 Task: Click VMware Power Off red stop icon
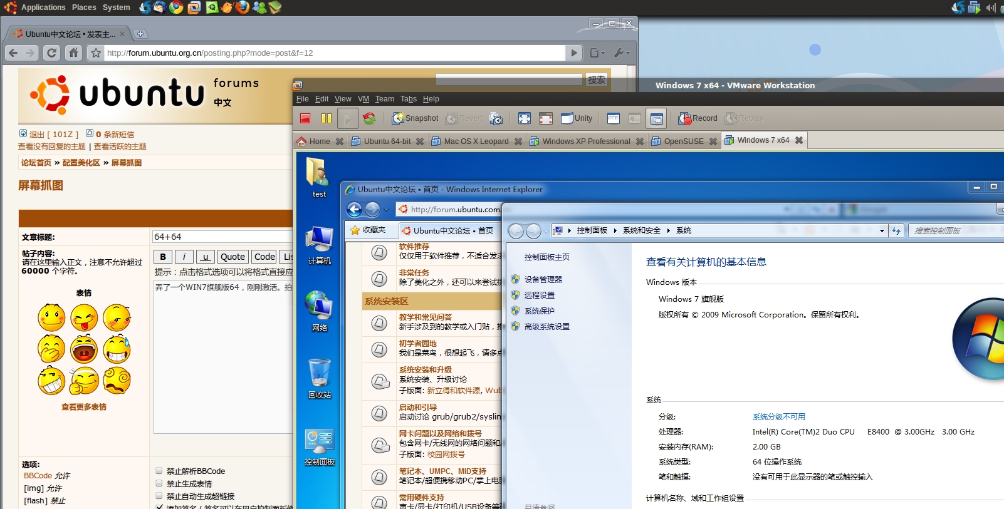305,118
